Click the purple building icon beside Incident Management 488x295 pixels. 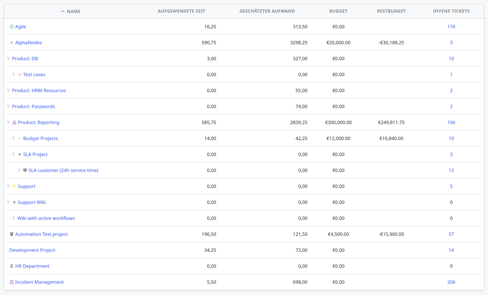[x=12, y=282]
